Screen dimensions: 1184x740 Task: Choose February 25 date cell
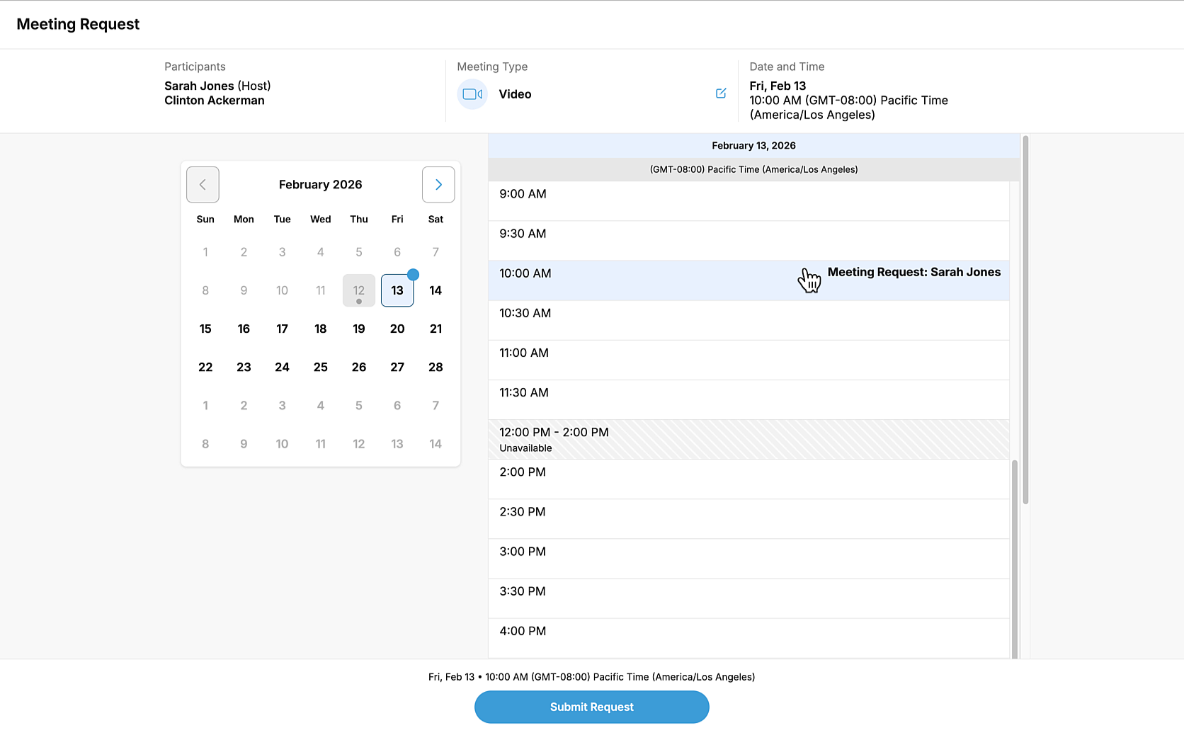[x=321, y=367]
